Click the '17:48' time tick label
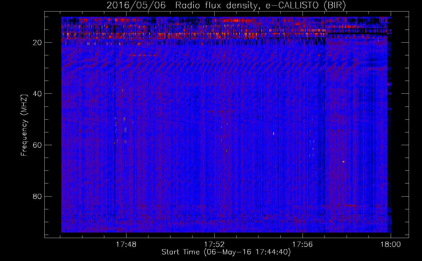The image size is (422, 261). click(x=126, y=245)
